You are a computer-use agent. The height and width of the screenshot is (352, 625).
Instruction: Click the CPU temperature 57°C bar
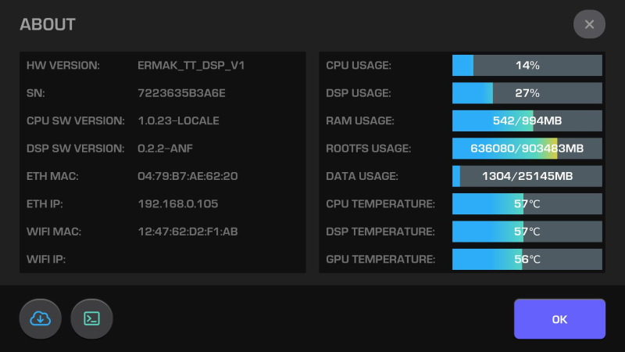(527, 204)
